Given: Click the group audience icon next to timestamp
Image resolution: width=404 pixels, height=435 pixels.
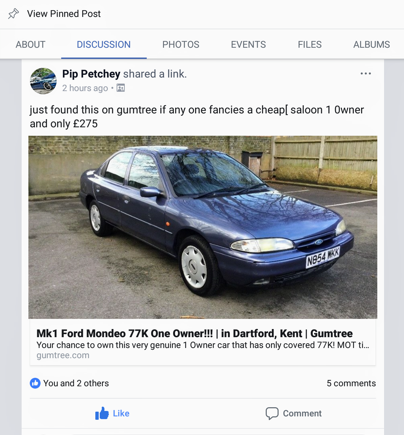Looking at the screenshot, I should pos(121,88).
